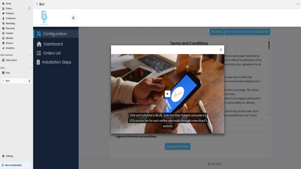Click the Orders List icon

(39, 53)
